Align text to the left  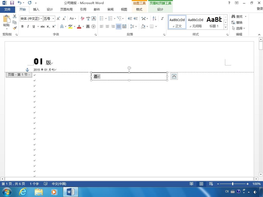click(101, 26)
